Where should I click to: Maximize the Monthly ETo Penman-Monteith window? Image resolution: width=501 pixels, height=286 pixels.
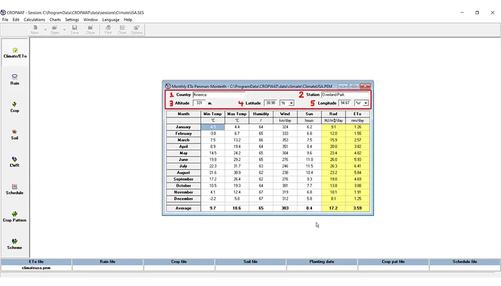pyautogui.click(x=354, y=86)
